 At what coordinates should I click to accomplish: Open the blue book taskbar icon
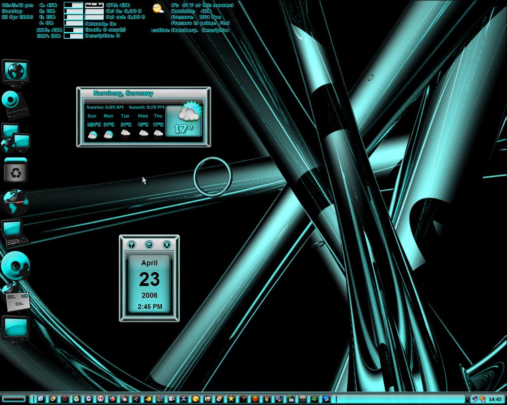326,399
